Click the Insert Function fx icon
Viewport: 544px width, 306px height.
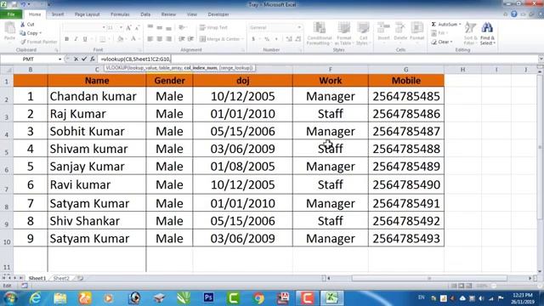93,59
